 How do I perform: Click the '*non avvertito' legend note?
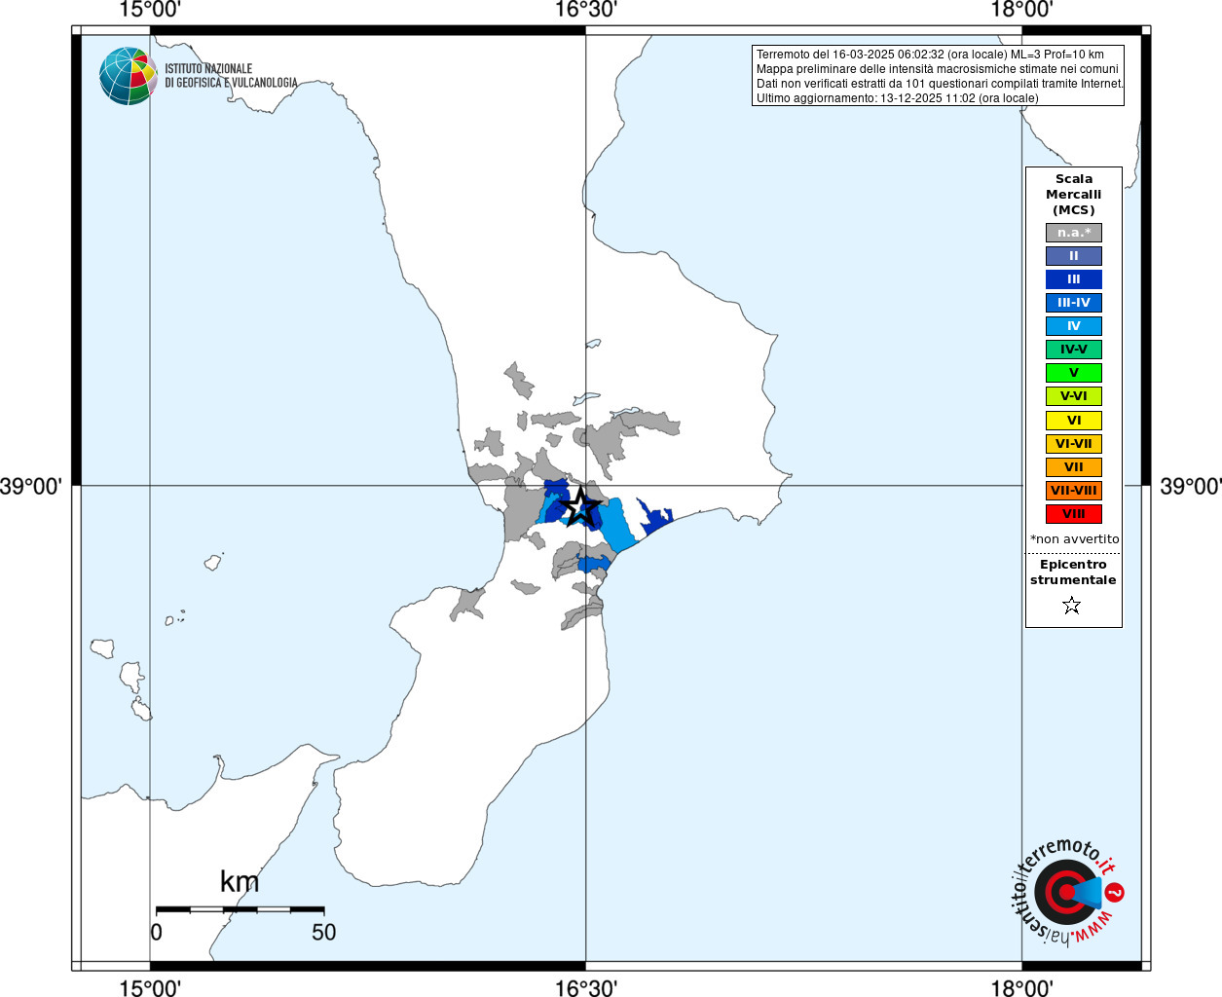(x=1075, y=539)
